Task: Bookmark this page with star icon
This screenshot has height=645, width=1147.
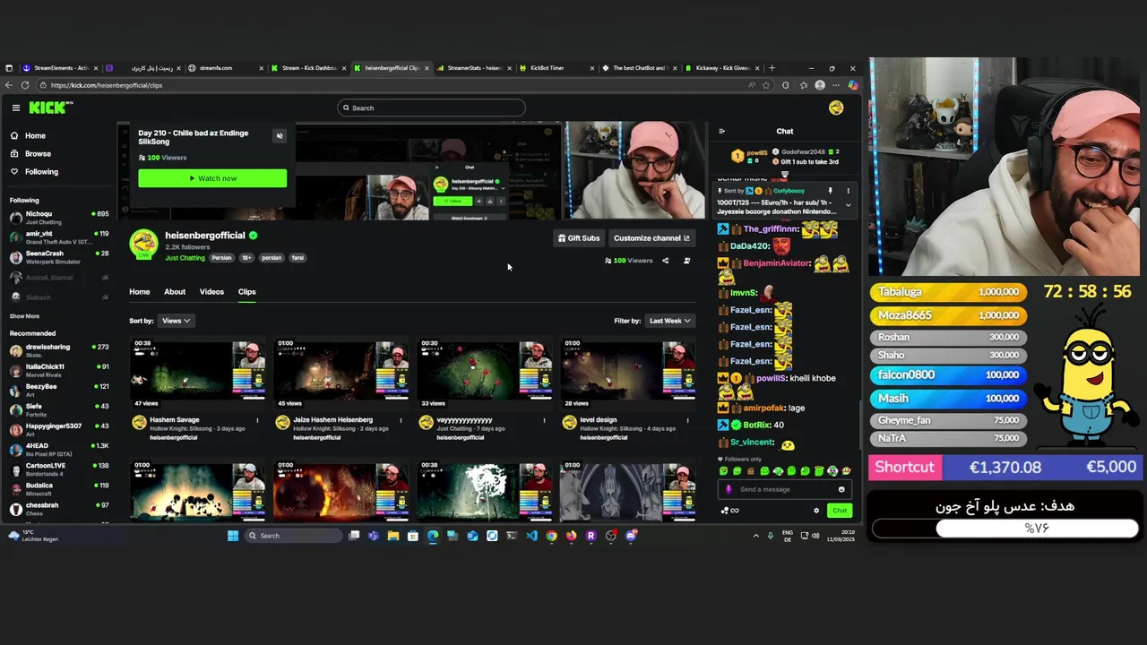Action: tap(766, 85)
